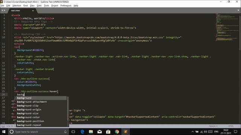Viewport: 241px width, 135px height.
Task: Open the Edit menu
Action: [8, 6]
